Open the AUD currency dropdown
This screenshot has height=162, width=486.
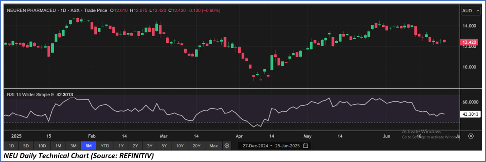tap(471, 11)
